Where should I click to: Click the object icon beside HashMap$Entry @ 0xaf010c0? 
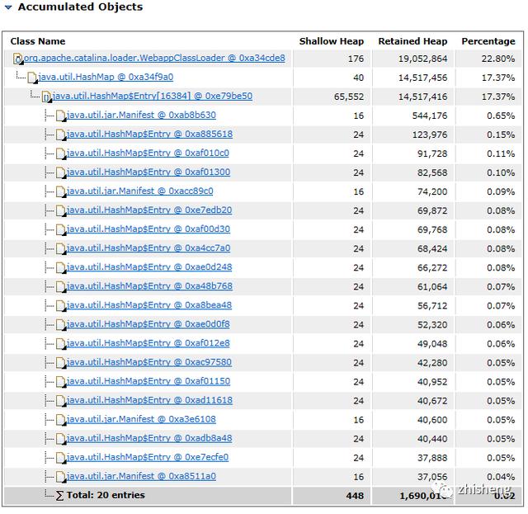point(61,154)
